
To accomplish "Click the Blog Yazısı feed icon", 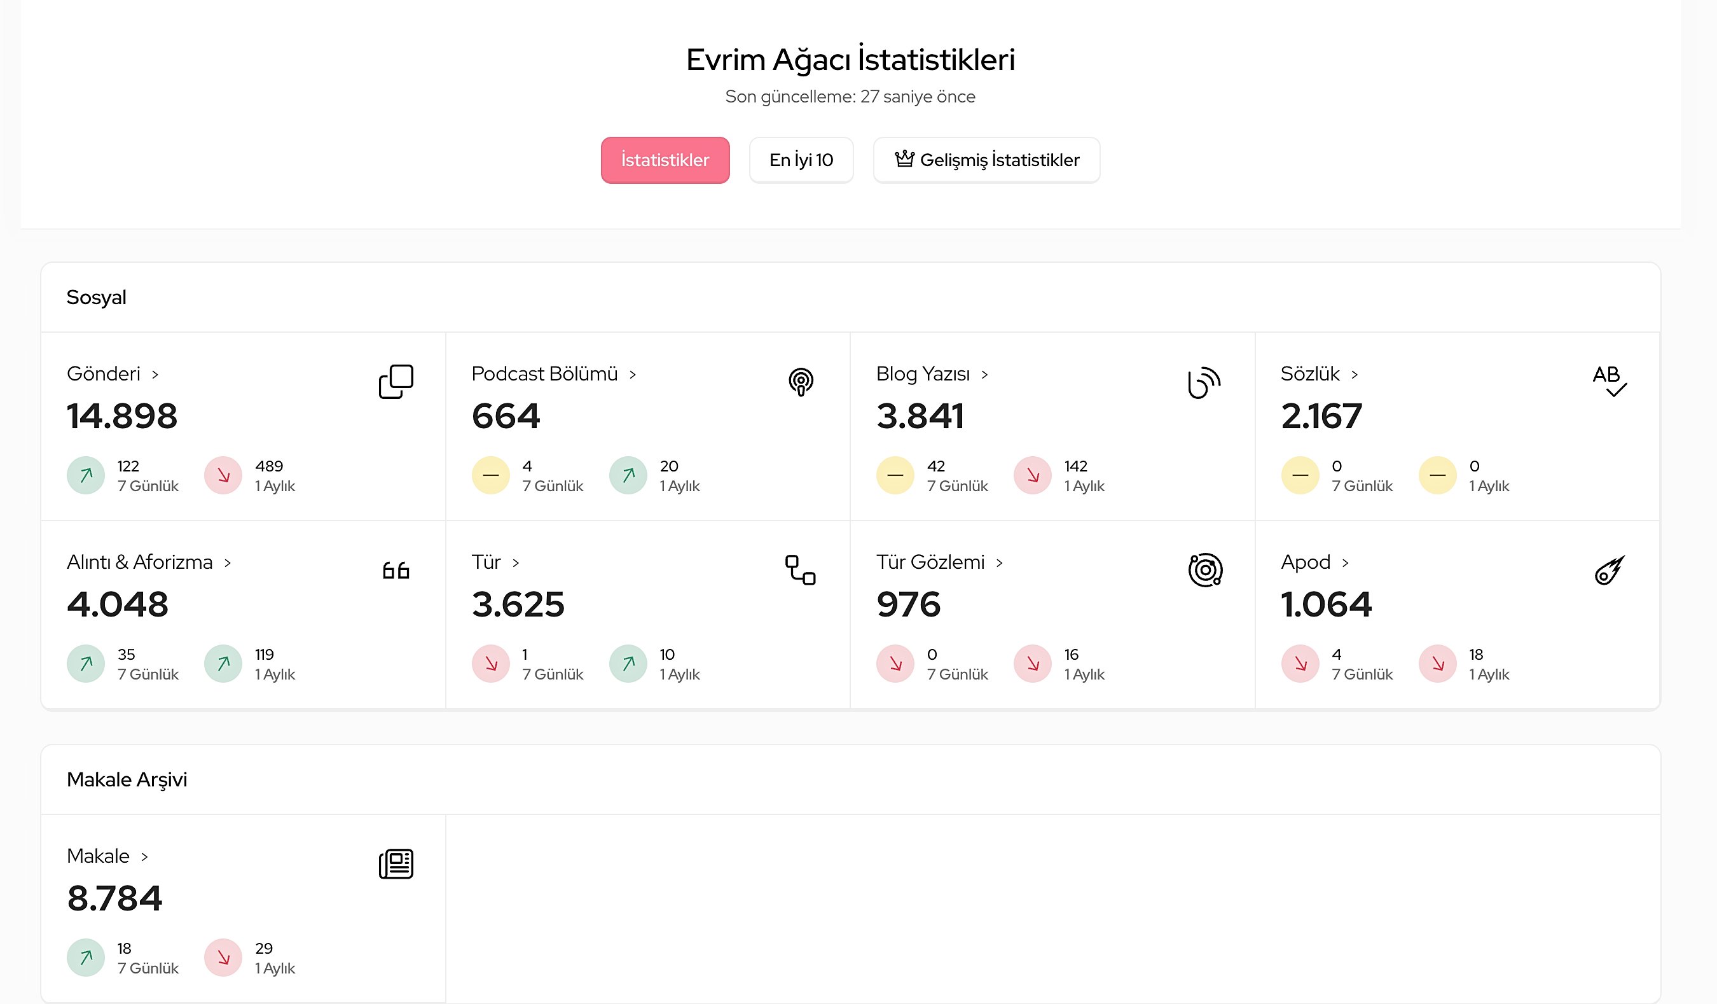I will (x=1204, y=382).
